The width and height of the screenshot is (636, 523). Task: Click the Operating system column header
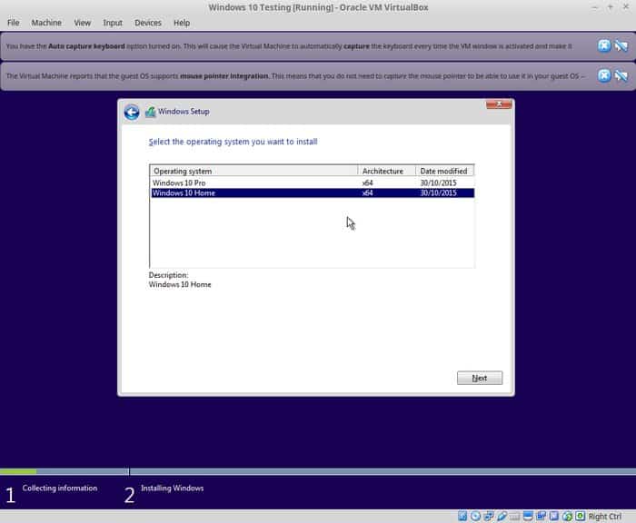[x=253, y=171]
